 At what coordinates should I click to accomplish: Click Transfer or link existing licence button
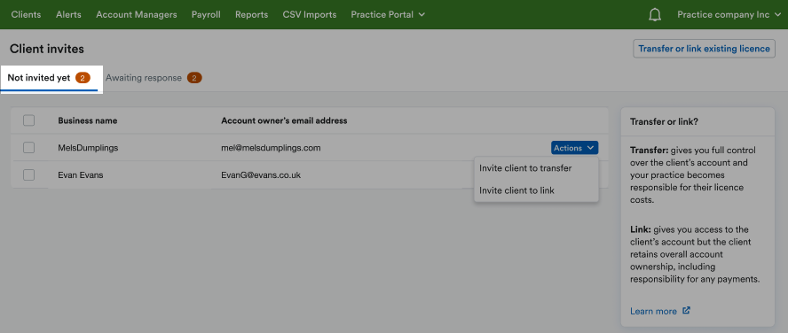click(x=704, y=49)
